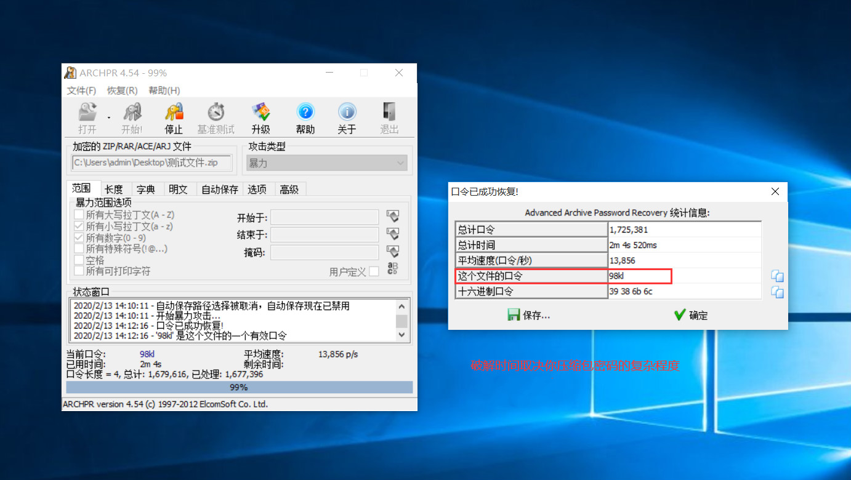The image size is (851, 480).
Task: Click the 13,856 p/s average speed value
Action: (x=338, y=354)
